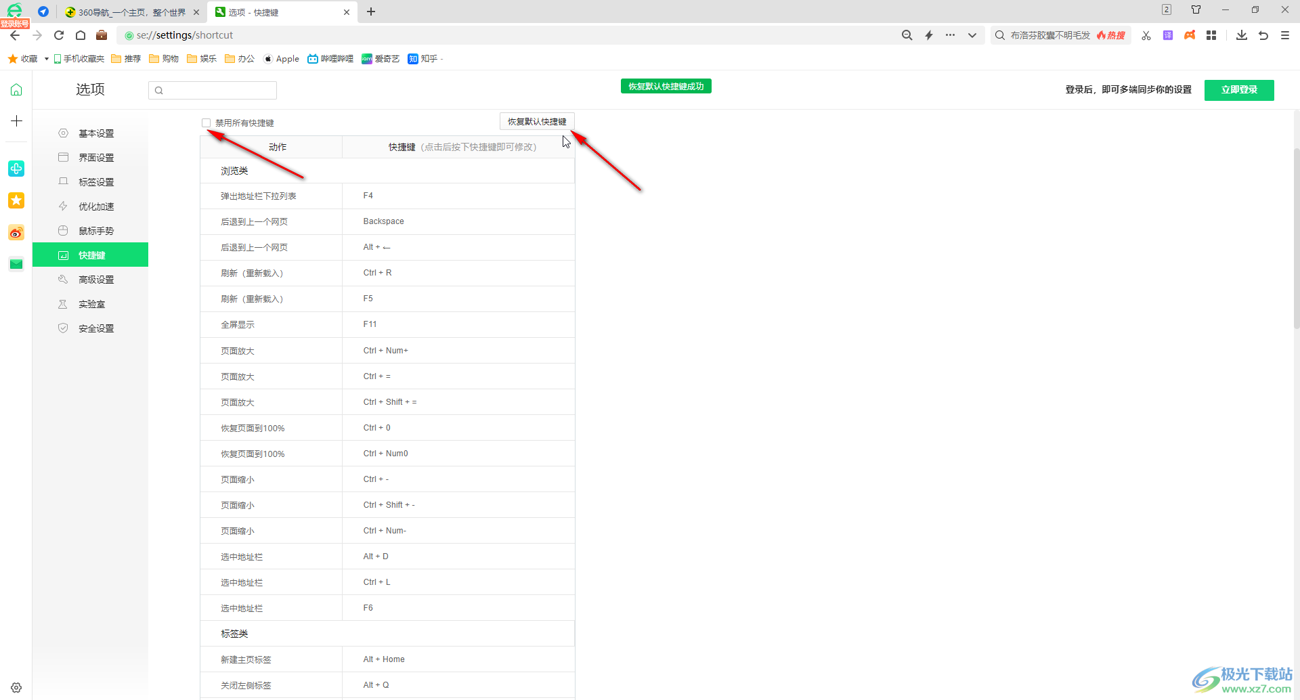Image resolution: width=1300 pixels, height=700 pixels.
Task: Open the purple translate extension icon
Action: tap(1168, 35)
